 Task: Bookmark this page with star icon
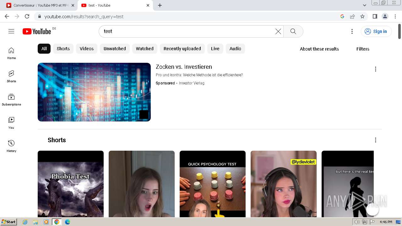[362, 16]
